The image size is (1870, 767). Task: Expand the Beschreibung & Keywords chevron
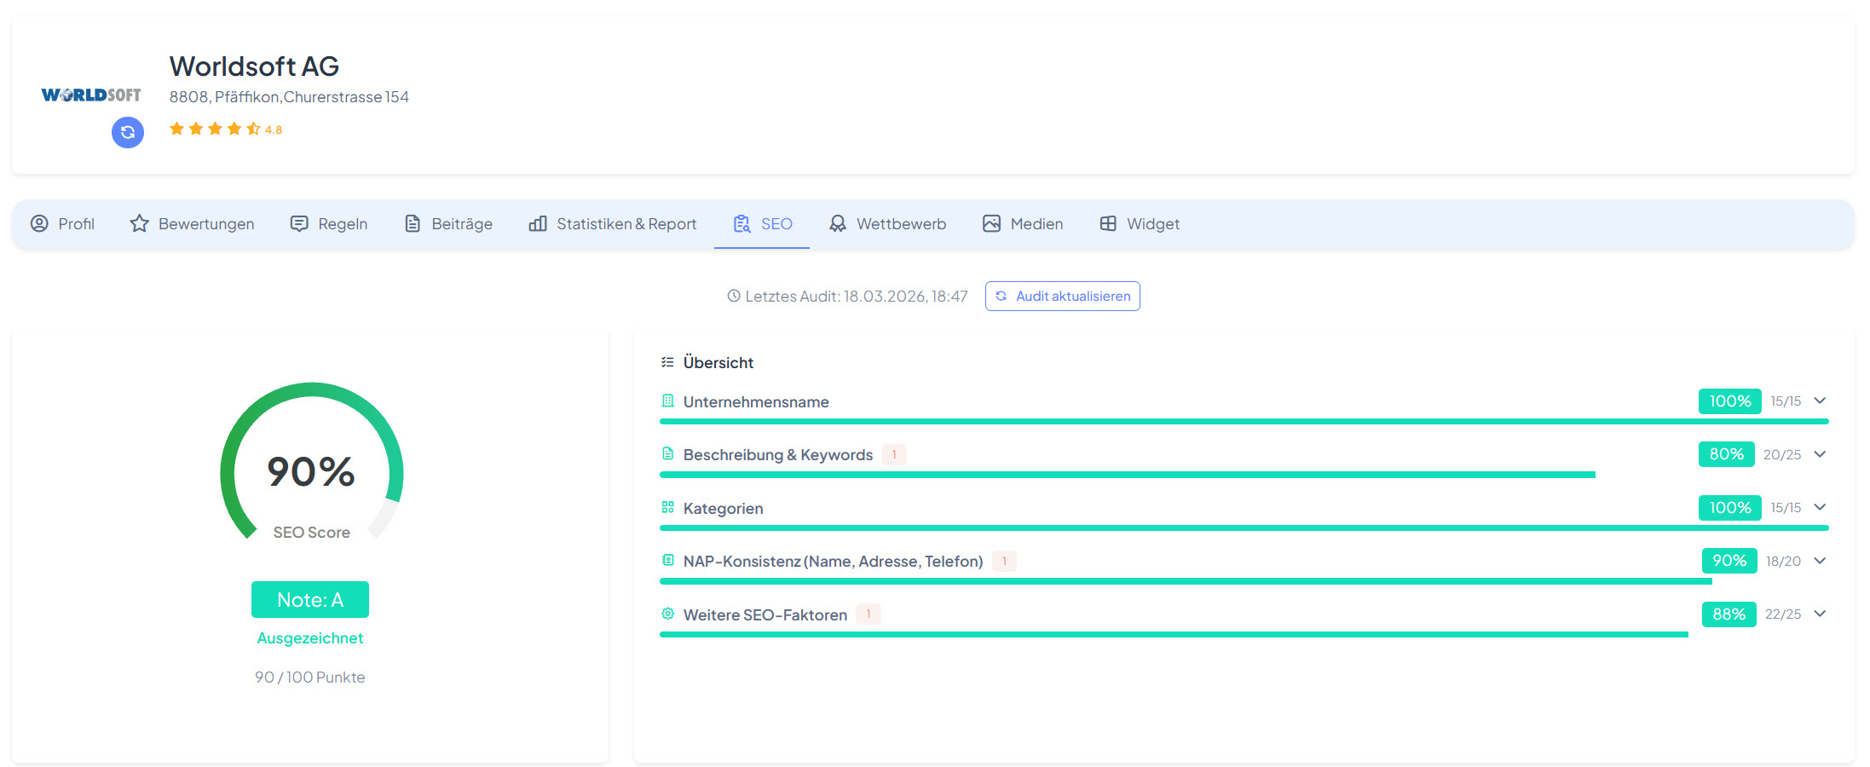1820,454
